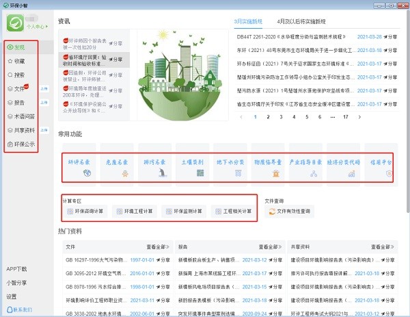Expand 查看全部 in the 报告 hot list
Screen dimensions: 410x317
270,246
